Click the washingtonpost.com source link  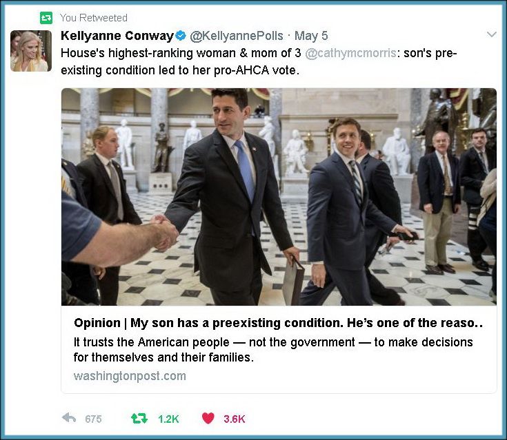[130, 376]
